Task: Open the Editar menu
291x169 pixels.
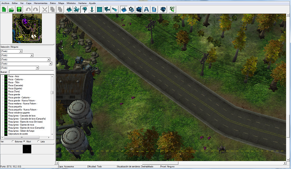Action: tap(15, 3)
